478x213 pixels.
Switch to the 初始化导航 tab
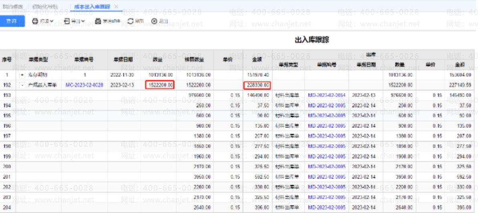pyautogui.click(x=45, y=6)
